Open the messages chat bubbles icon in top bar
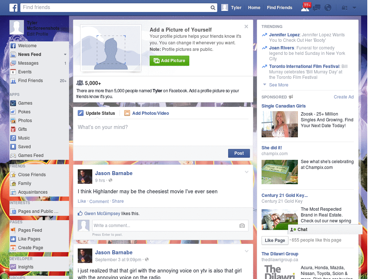This screenshot has width=372, height=279. (x=316, y=8)
